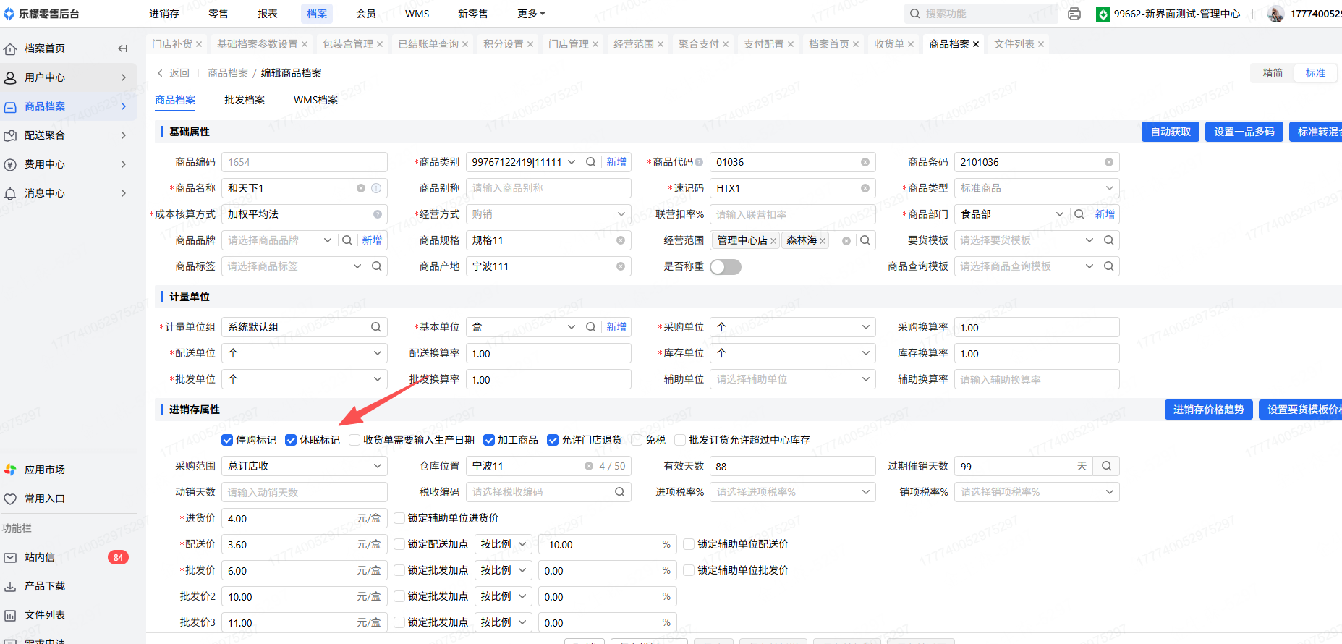Open 会员 top menu
This screenshot has width=1342, height=644.
click(366, 14)
